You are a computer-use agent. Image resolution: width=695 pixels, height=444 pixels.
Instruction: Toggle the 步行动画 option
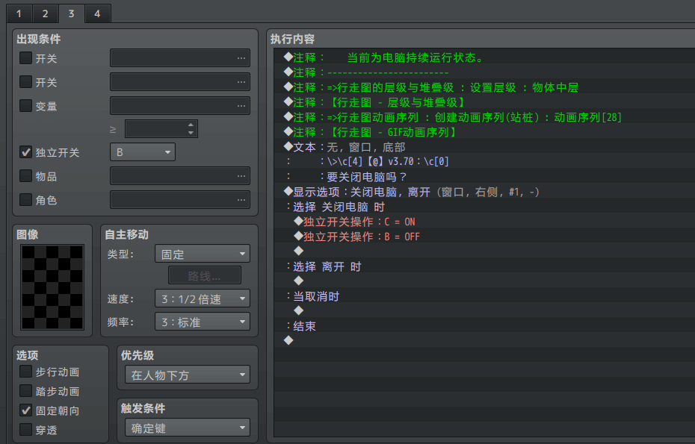(25, 372)
